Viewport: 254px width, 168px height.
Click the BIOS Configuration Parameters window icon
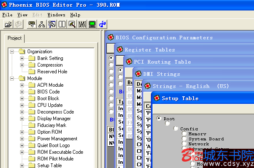pos(111,37)
